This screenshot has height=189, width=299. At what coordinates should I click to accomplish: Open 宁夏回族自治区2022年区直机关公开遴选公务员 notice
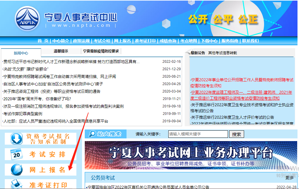coord(148,187)
